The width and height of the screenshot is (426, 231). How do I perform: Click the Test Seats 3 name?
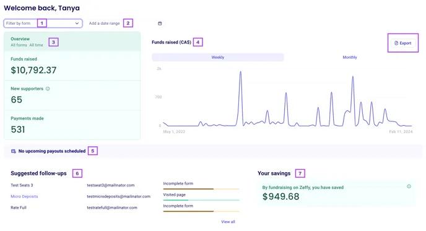[x=22, y=185]
